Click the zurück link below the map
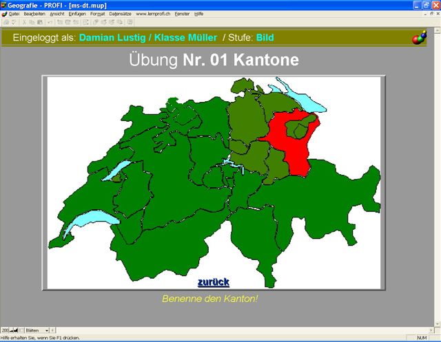The height and width of the screenshot is (342, 441). coord(213,282)
